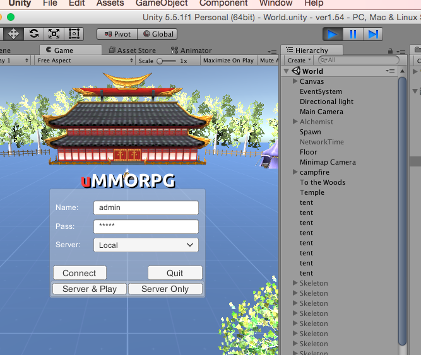The height and width of the screenshot is (355, 421).
Task: Expand the campfire object
Action: coord(295,172)
